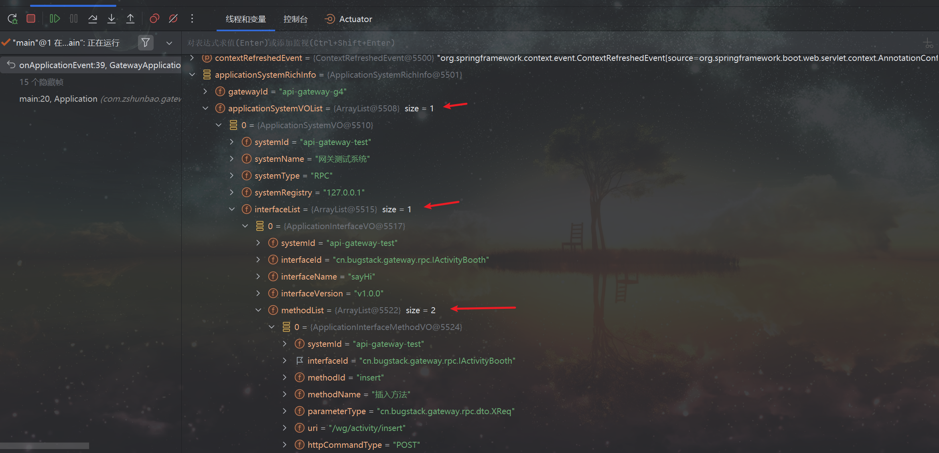Resume the program execution
The height and width of the screenshot is (453, 939).
[55, 19]
